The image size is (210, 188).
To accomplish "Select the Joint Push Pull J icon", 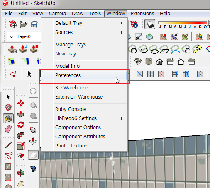I will 23,49.
